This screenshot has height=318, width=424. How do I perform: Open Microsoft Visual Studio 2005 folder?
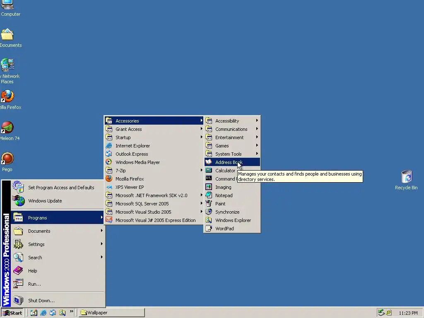click(154, 212)
